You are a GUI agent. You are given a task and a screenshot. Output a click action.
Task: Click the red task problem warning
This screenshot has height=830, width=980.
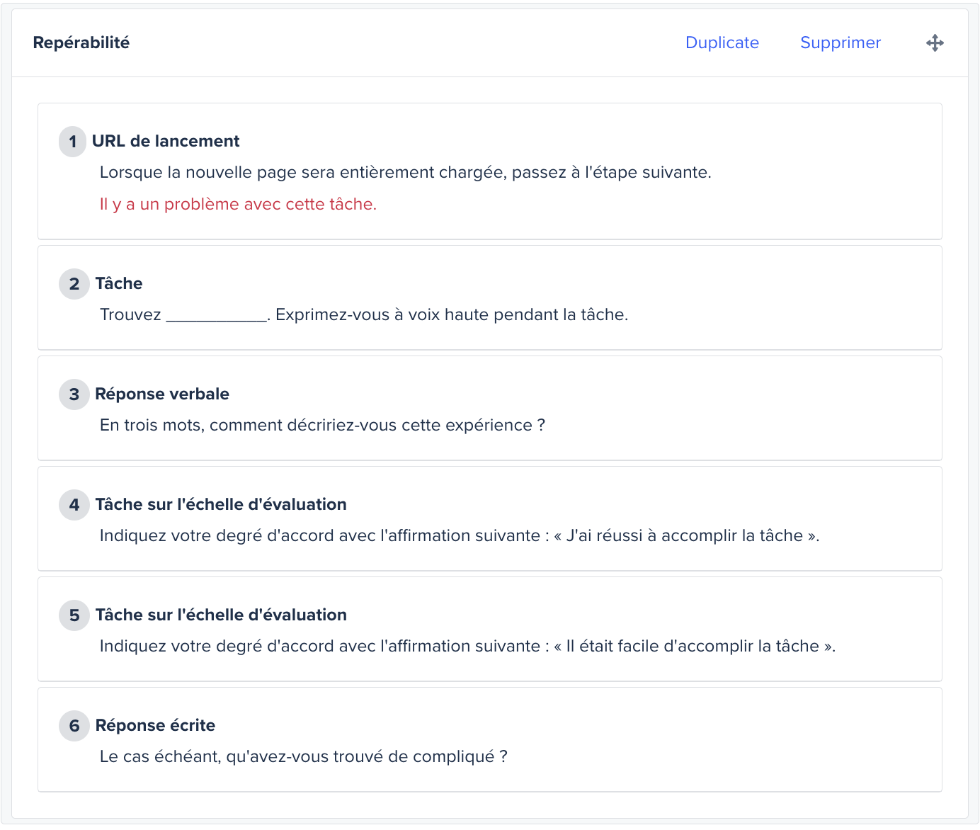238,205
